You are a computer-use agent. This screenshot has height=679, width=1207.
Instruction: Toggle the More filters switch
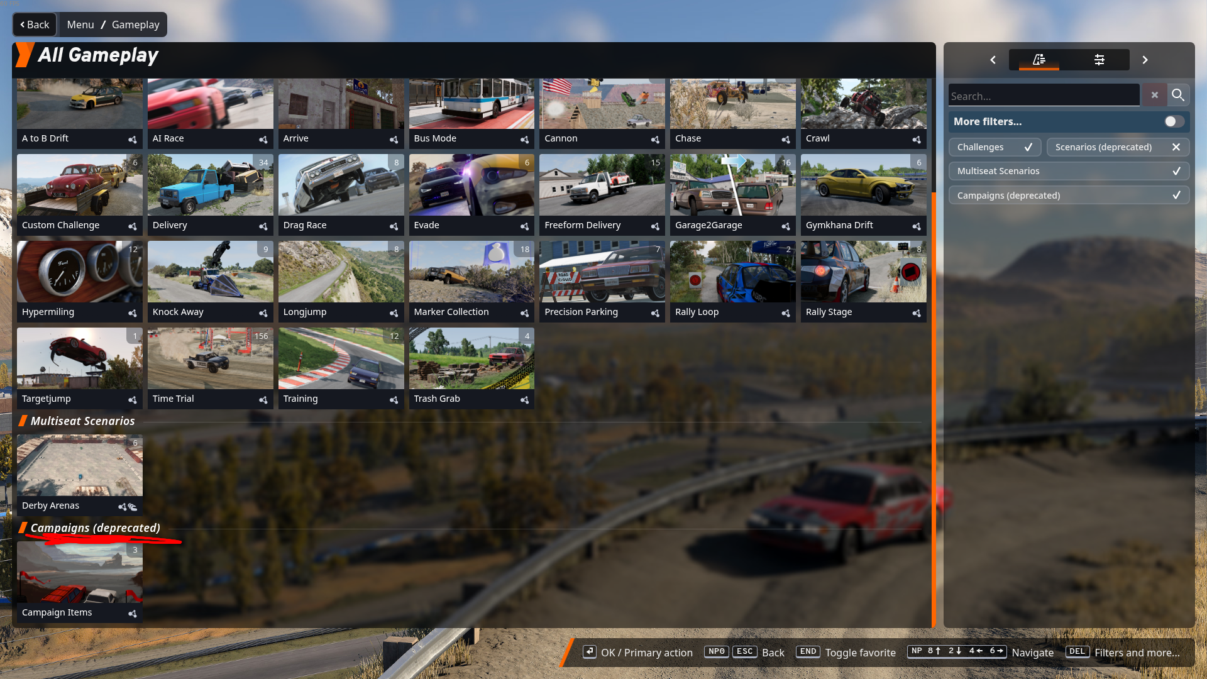point(1174,121)
